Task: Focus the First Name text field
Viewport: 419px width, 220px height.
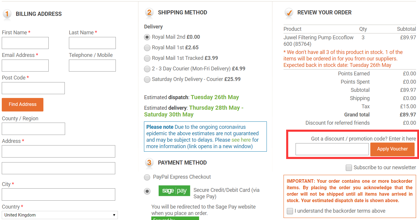Action: [25, 43]
